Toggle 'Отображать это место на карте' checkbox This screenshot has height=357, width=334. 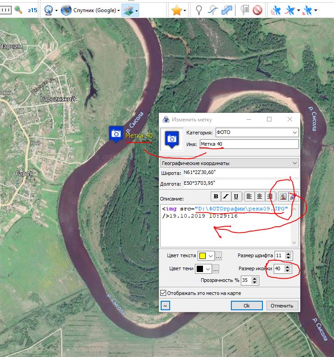click(163, 293)
